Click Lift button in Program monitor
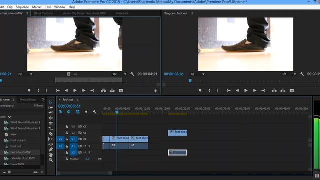The height and width of the screenshot is (180, 320). pos(274,90)
